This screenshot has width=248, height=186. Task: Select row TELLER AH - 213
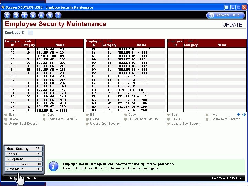[44, 70]
